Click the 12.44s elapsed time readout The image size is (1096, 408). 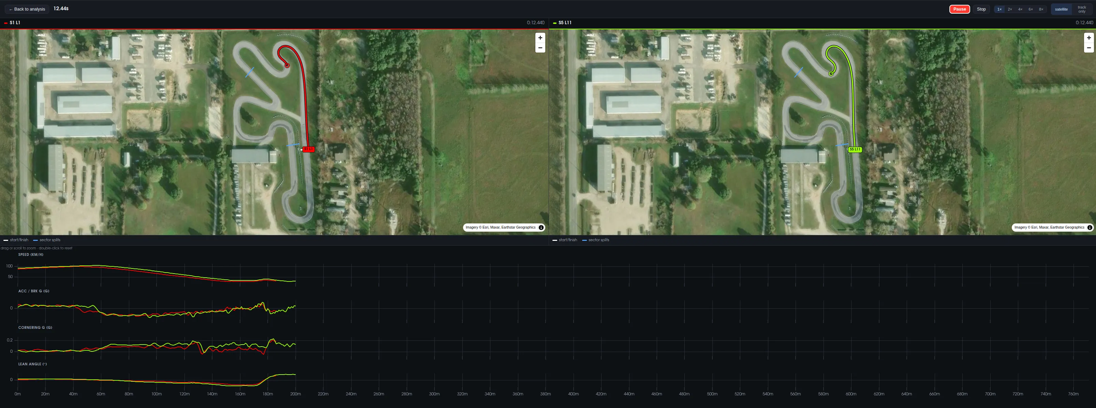pyautogui.click(x=61, y=9)
